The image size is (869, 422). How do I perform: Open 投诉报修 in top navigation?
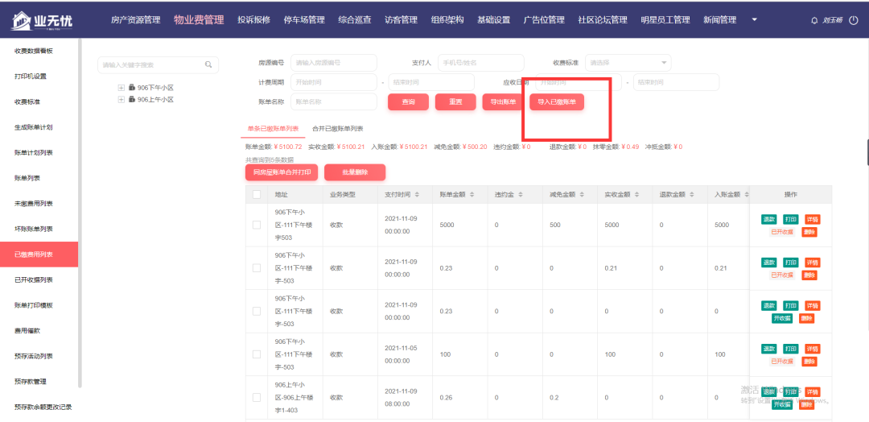click(253, 20)
